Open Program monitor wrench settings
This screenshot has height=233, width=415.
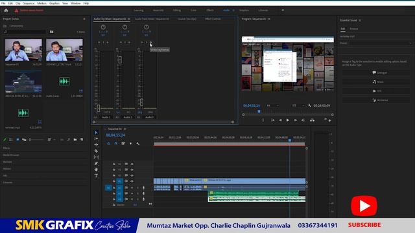(x=309, y=105)
